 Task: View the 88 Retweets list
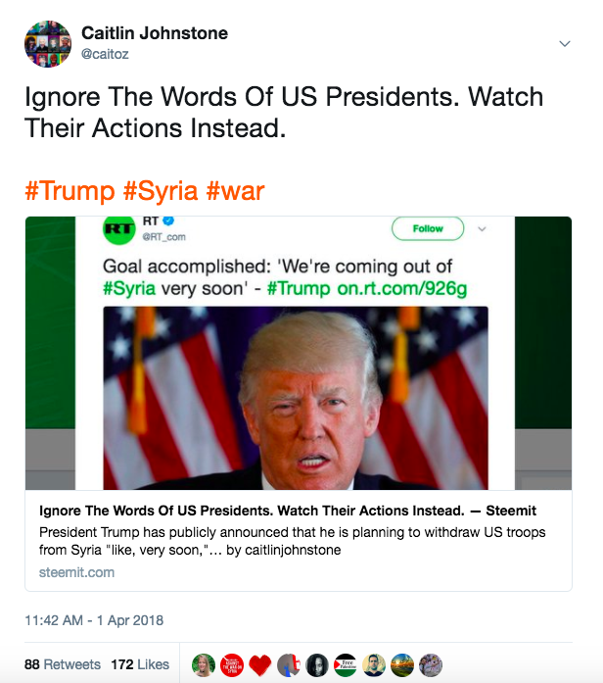63,664
